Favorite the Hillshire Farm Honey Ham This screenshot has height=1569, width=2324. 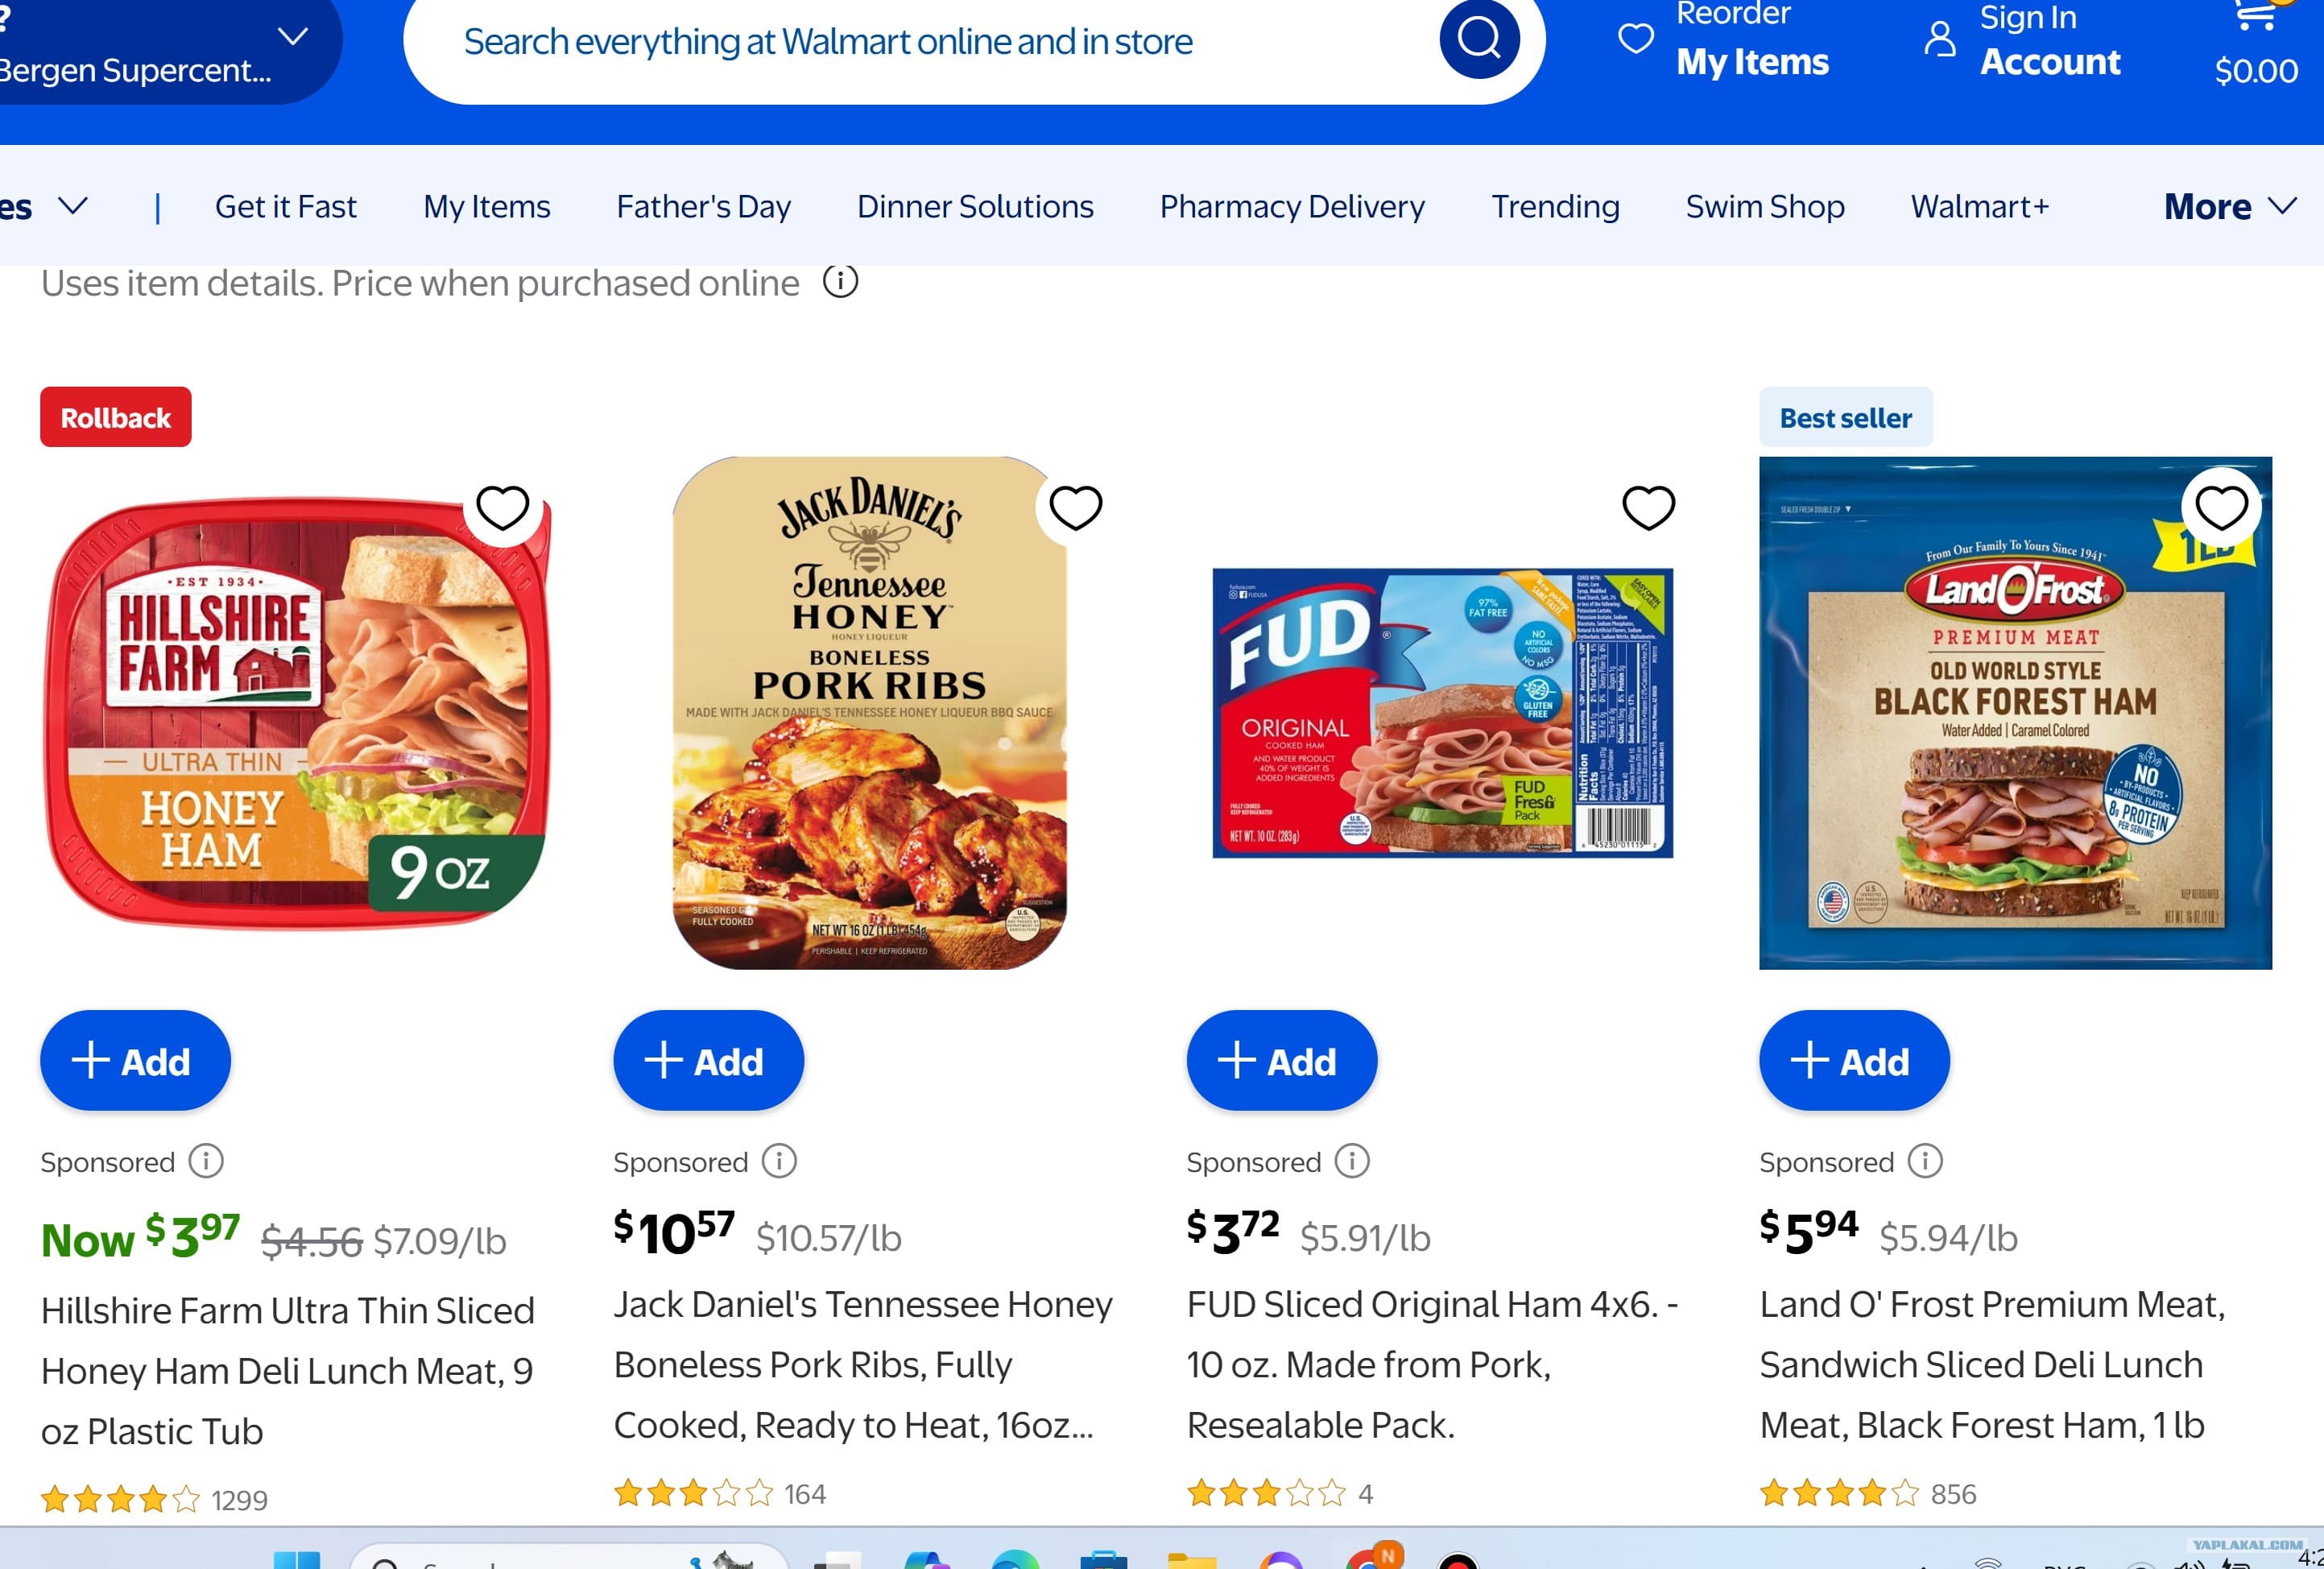pyautogui.click(x=502, y=508)
